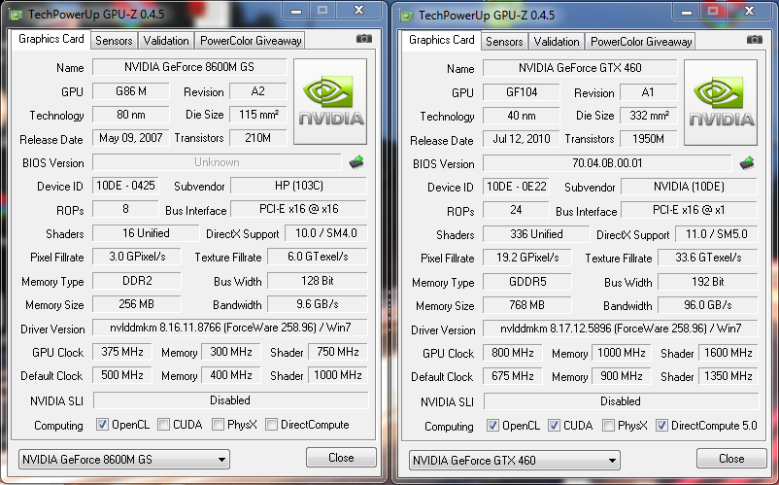Select Graphics Card tab in the right window

[x=442, y=40]
